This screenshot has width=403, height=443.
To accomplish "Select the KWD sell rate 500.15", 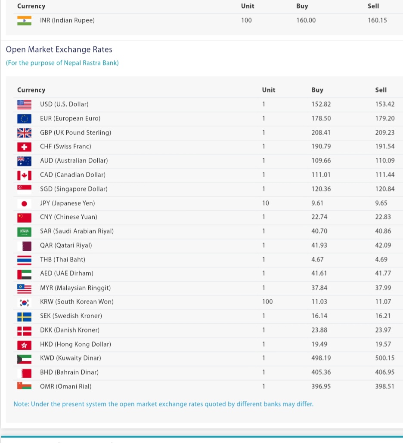I will coord(384,358).
